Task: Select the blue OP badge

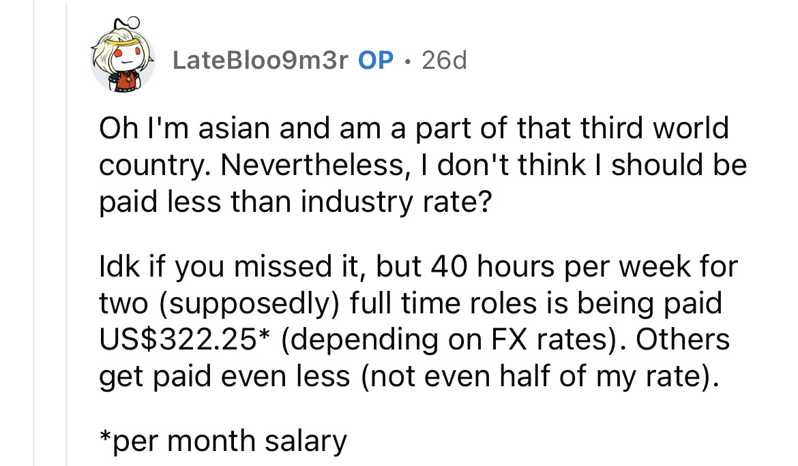Action: [376, 61]
